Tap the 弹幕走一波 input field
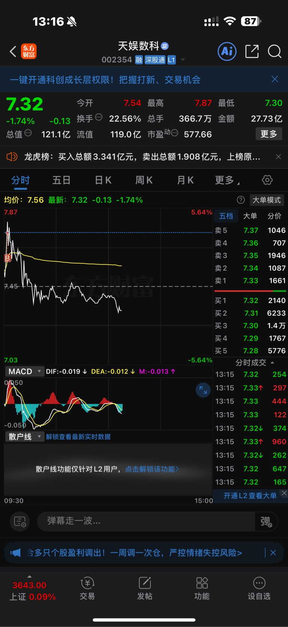The height and width of the screenshot is (627, 288). pyautogui.click(x=146, y=521)
